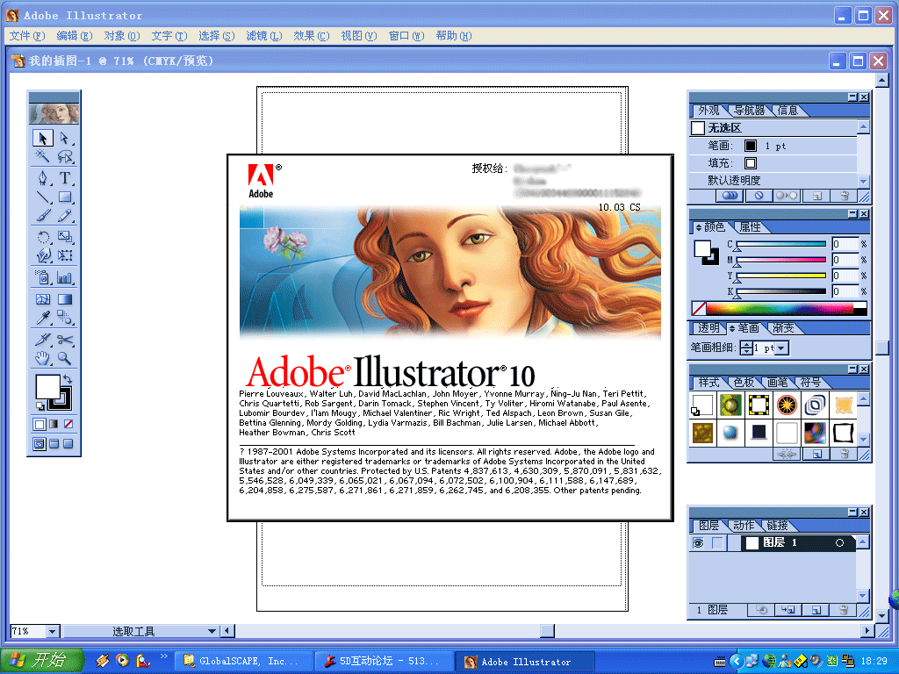Hide 图层 1 using the eye icon

(x=698, y=542)
